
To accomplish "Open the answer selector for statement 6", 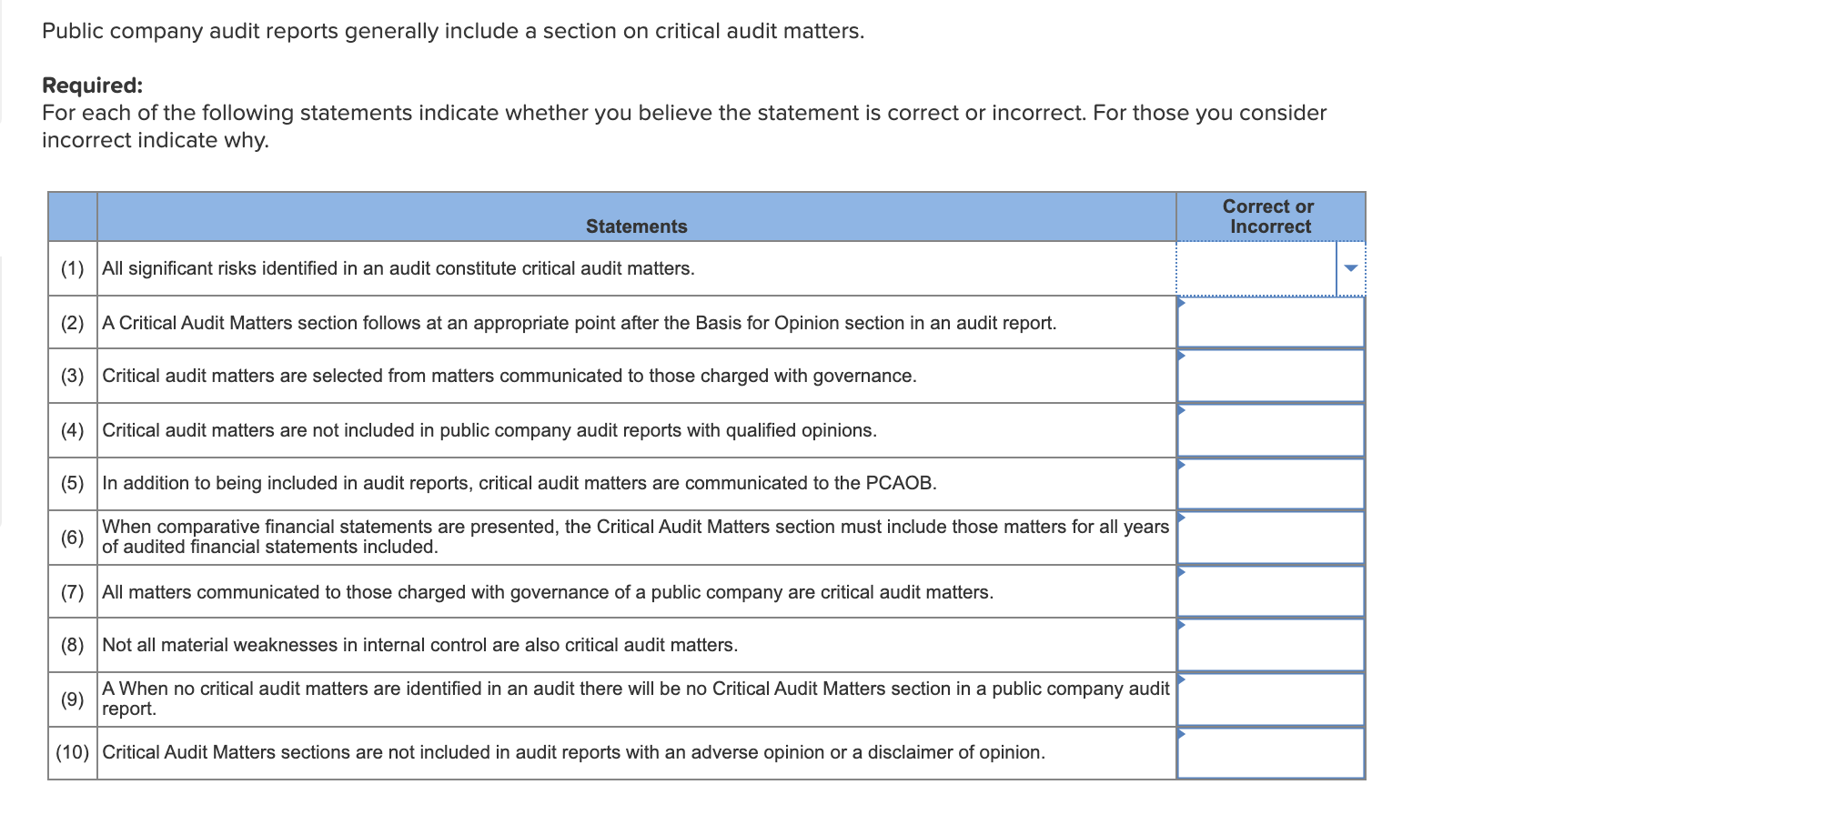I will (x=1271, y=537).
